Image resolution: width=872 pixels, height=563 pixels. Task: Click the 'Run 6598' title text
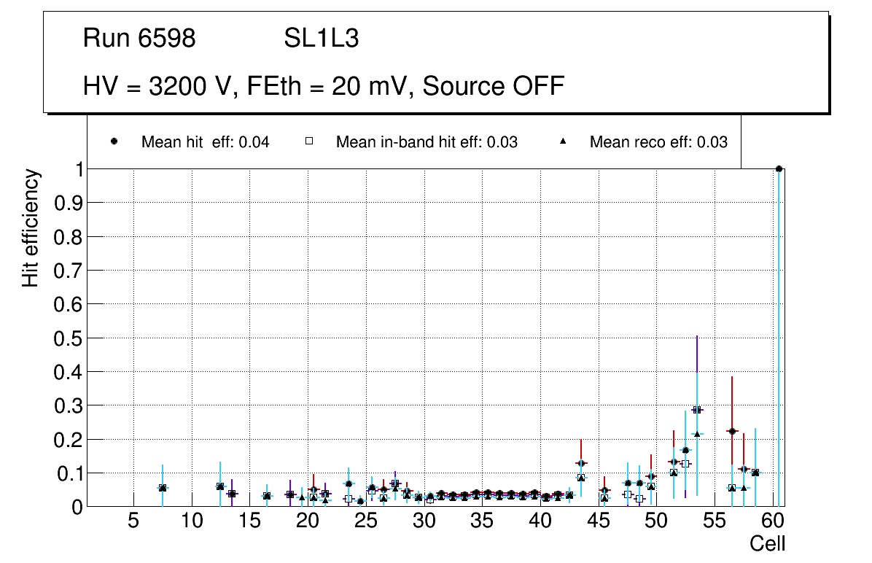point(139,39)
